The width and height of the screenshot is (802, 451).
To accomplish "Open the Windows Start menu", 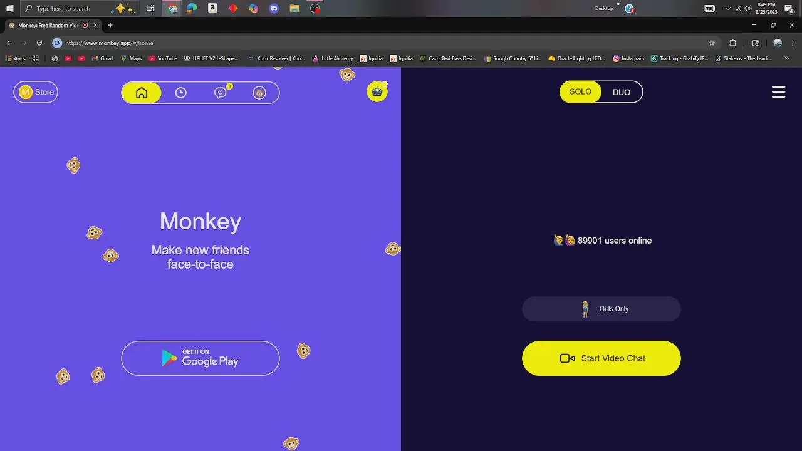I will pyautogui.click(x=9, y=8).
